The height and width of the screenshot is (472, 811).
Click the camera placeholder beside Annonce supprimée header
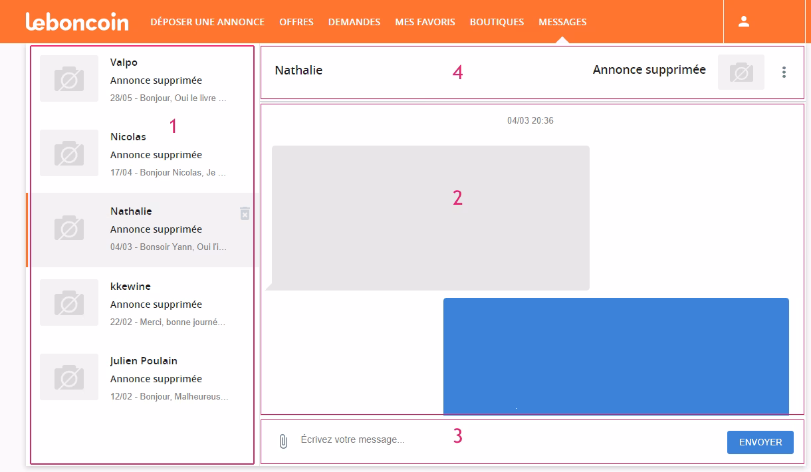pyautogui.click(x=741, y=72)
